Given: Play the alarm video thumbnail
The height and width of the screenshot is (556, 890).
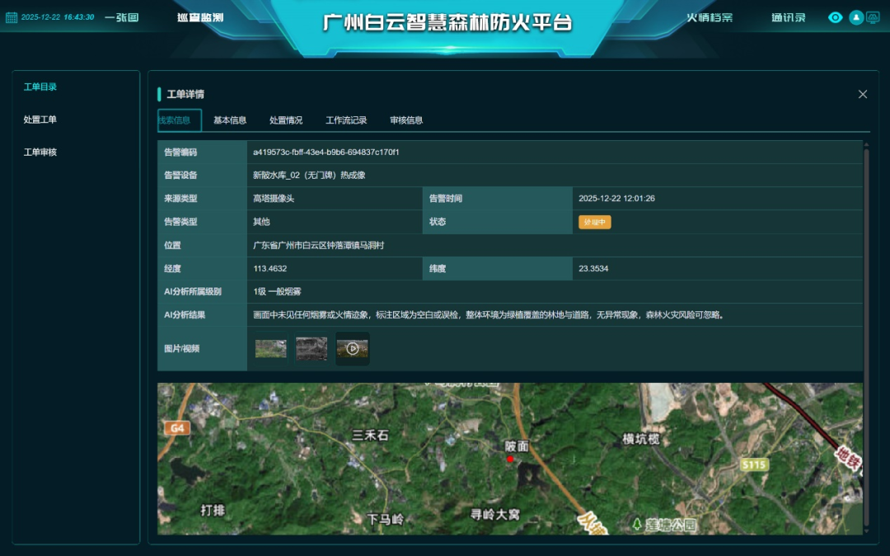Looking at the screenshot, I should (x=352, y=348).
